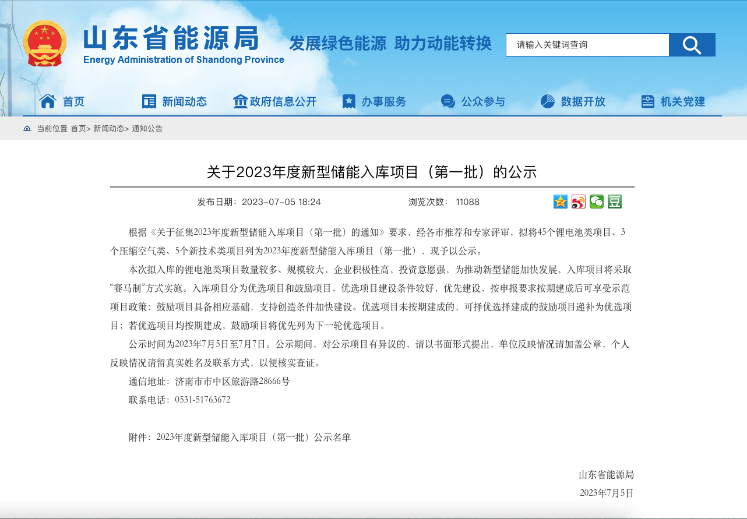This screenshot has width=747, height=519.
Task: Click the newspaper icon beside 新闻动态
Action: click(x=149, y=101)
